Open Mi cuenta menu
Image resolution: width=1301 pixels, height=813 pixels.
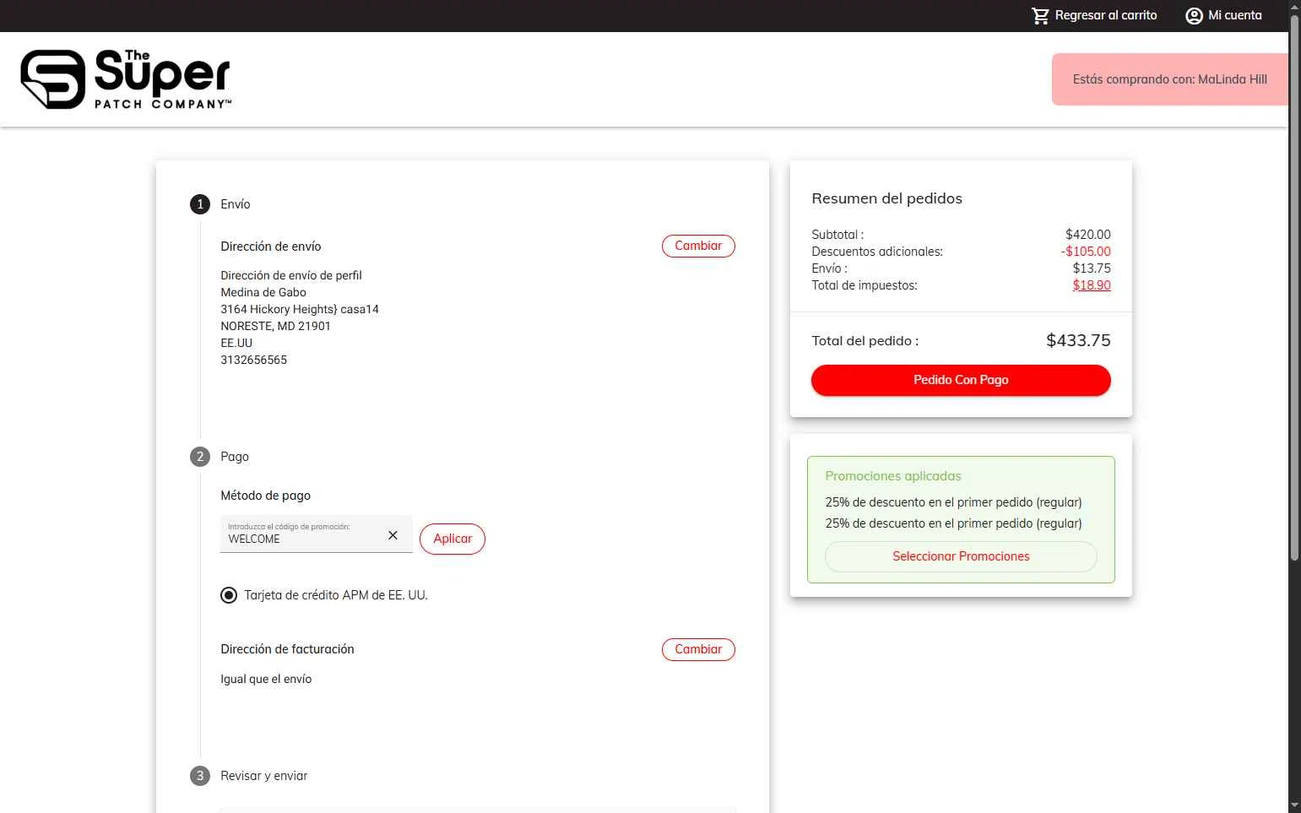(1234, 15)
